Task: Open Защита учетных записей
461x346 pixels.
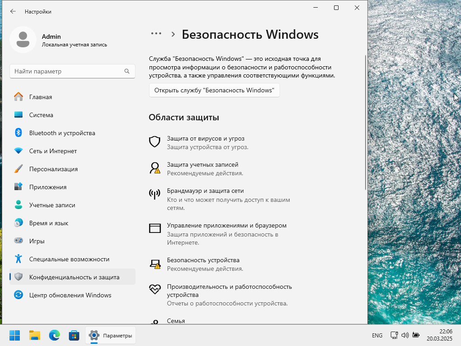Action: 203,165
